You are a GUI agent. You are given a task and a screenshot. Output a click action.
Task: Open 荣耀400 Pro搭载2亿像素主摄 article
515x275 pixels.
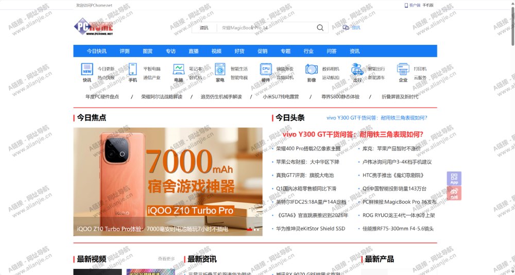(x=308, y=148)
